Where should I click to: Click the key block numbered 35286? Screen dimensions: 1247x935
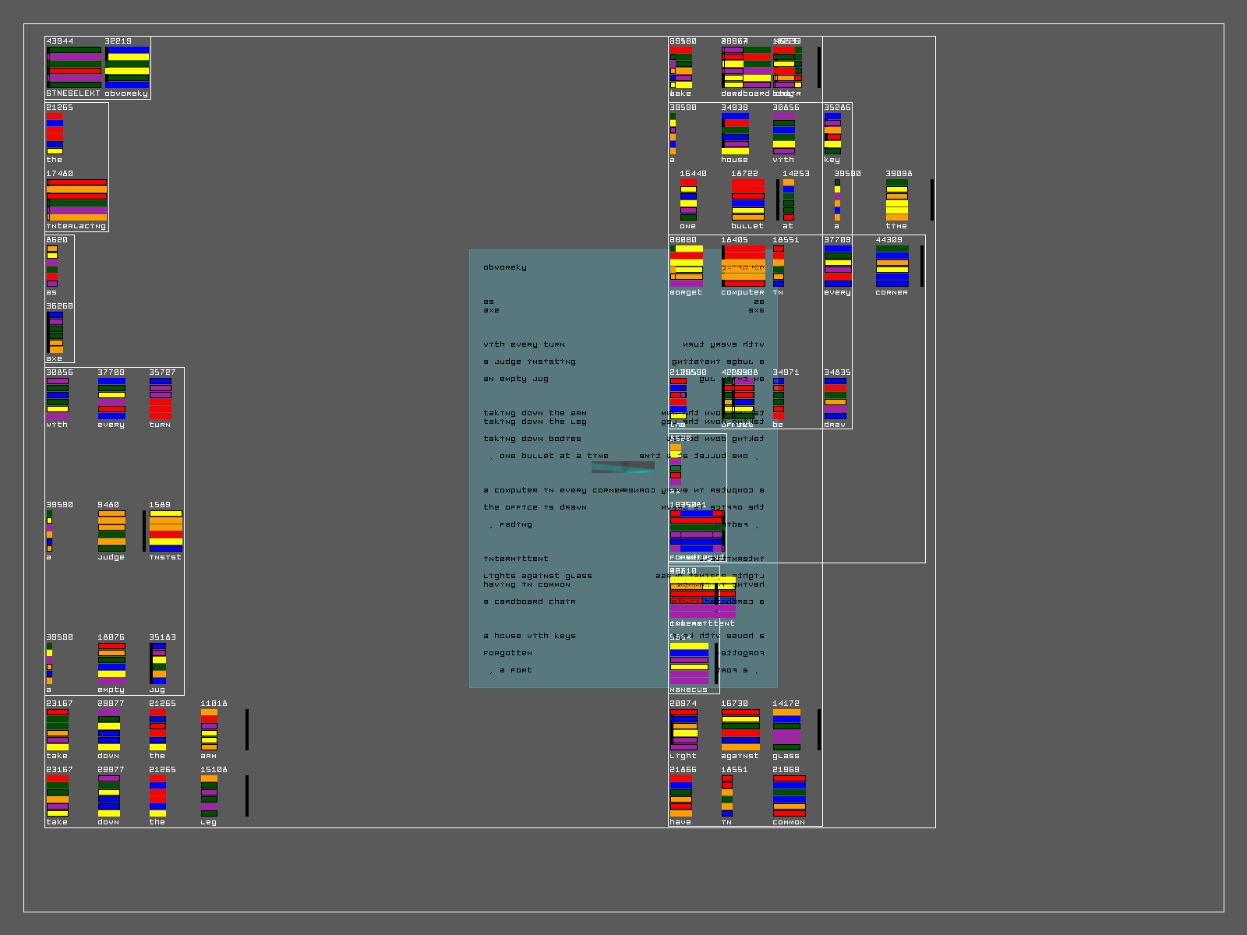point(832,134)
